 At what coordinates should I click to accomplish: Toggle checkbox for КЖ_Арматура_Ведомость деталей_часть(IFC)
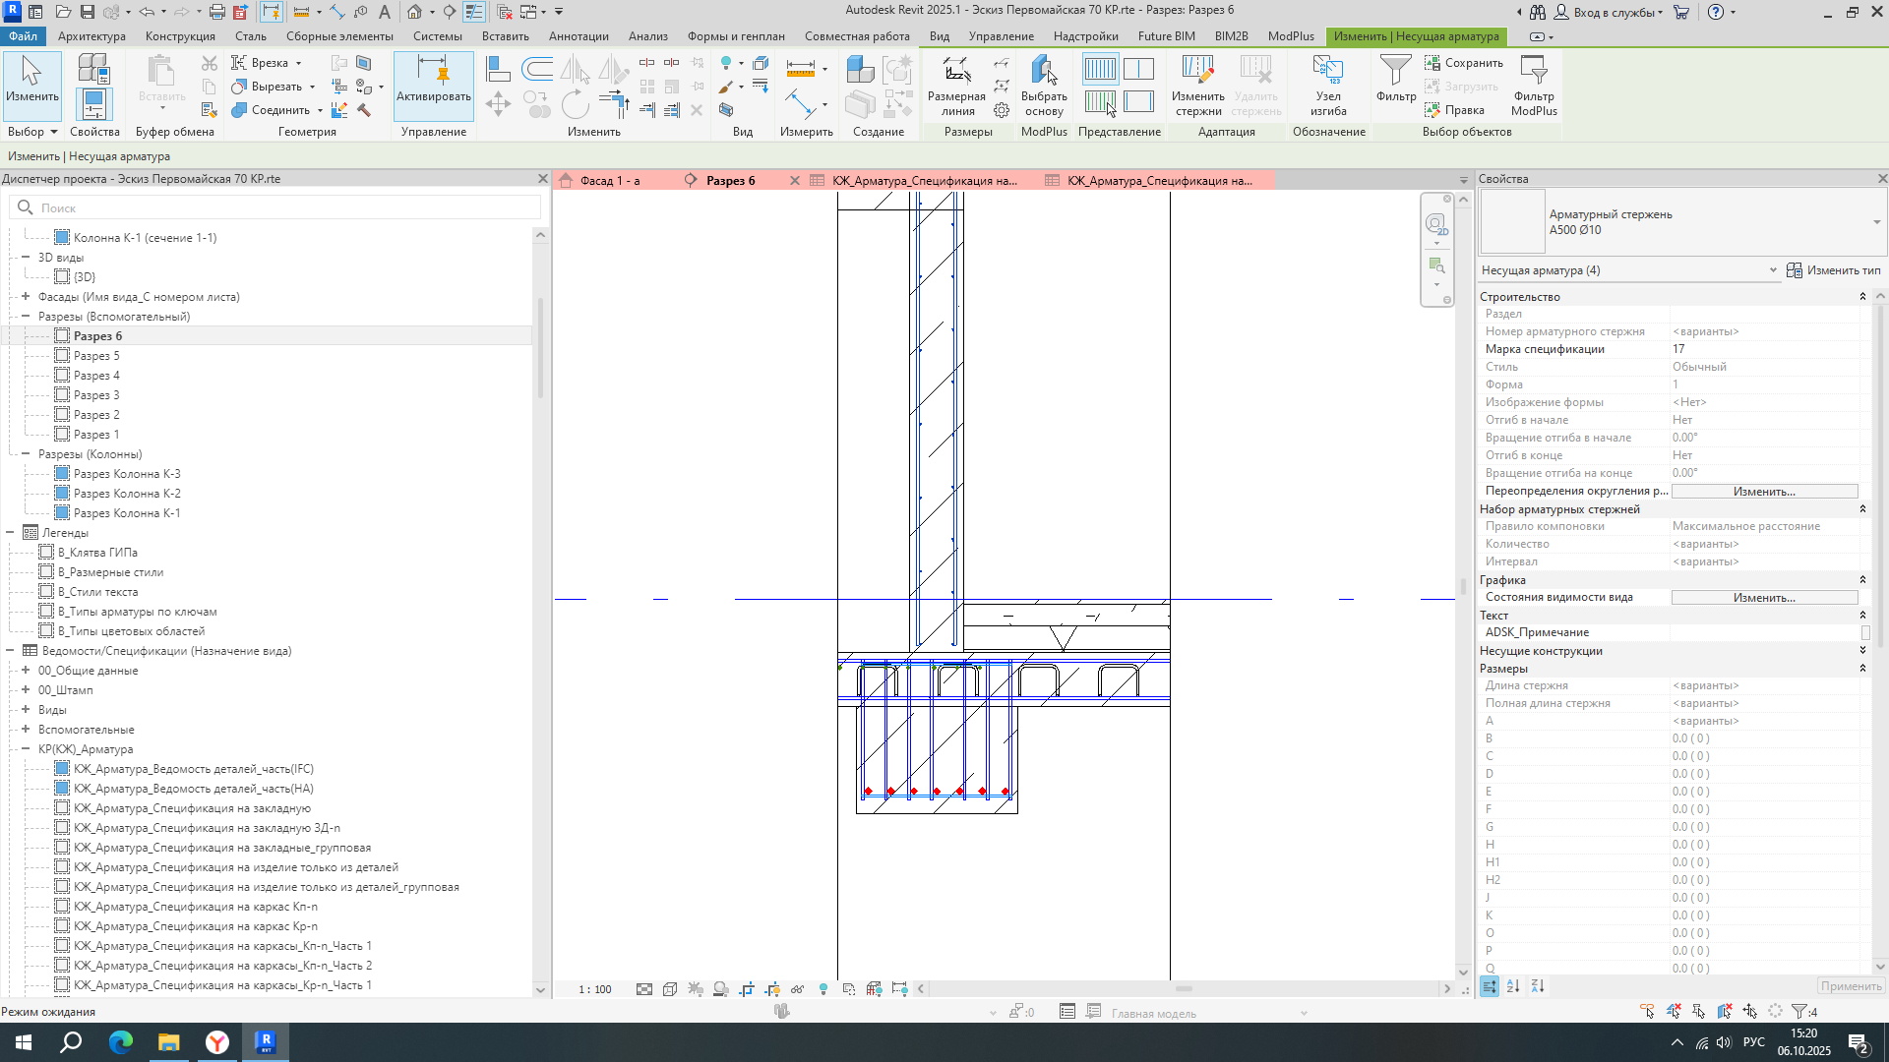pos(62,769)
